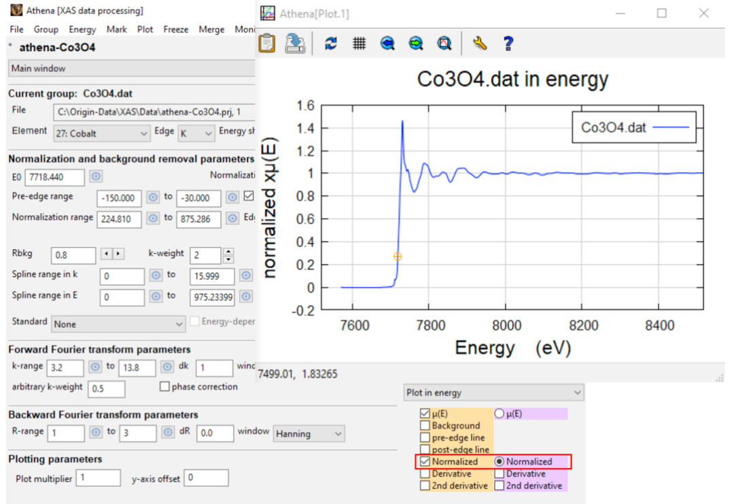This screenshot has height=504, width=734.
Task: Enable the Background plot checkbox
Action: (x=425, y=425)
